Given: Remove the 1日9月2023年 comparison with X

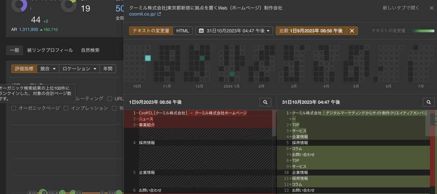Looking at the screenshot, I should (x=352, y=31).
